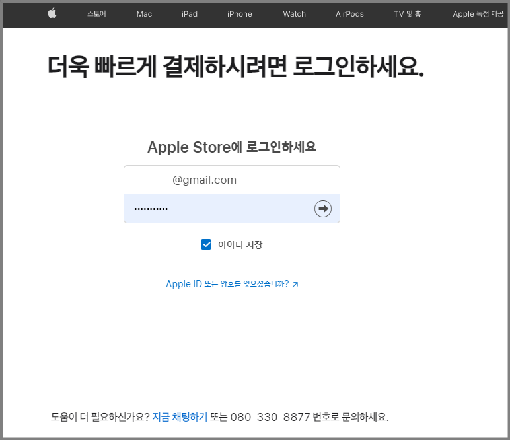The width and height of the screenshot is (510, 440).
Task: Navigate to the Watch page
Action: [294, 14]
